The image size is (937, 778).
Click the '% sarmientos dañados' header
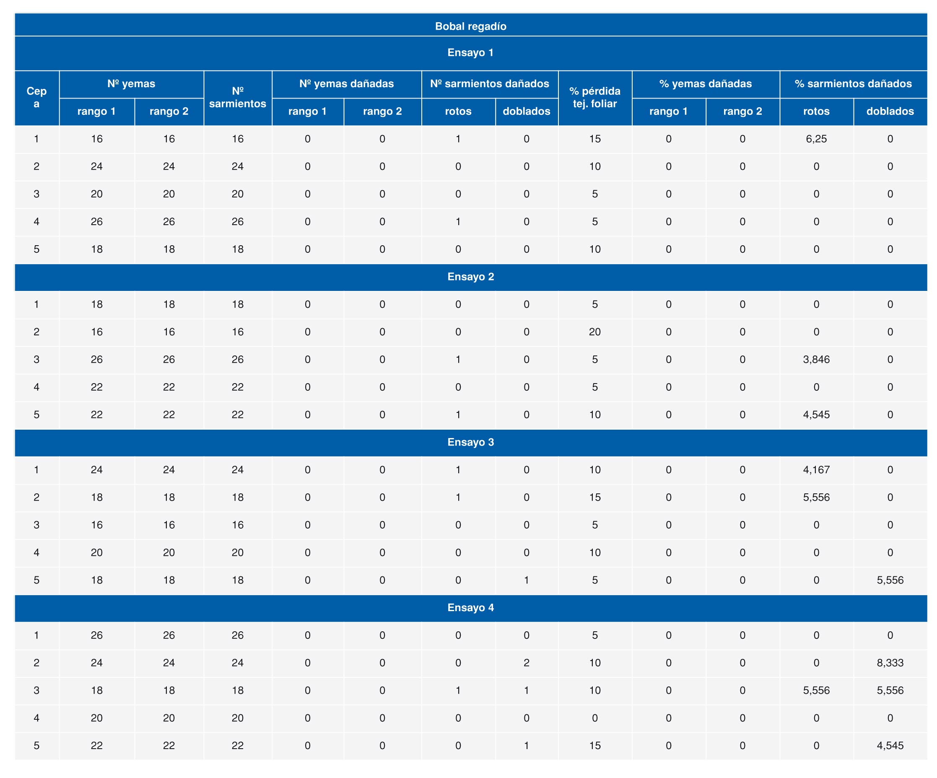pos(854,84)
